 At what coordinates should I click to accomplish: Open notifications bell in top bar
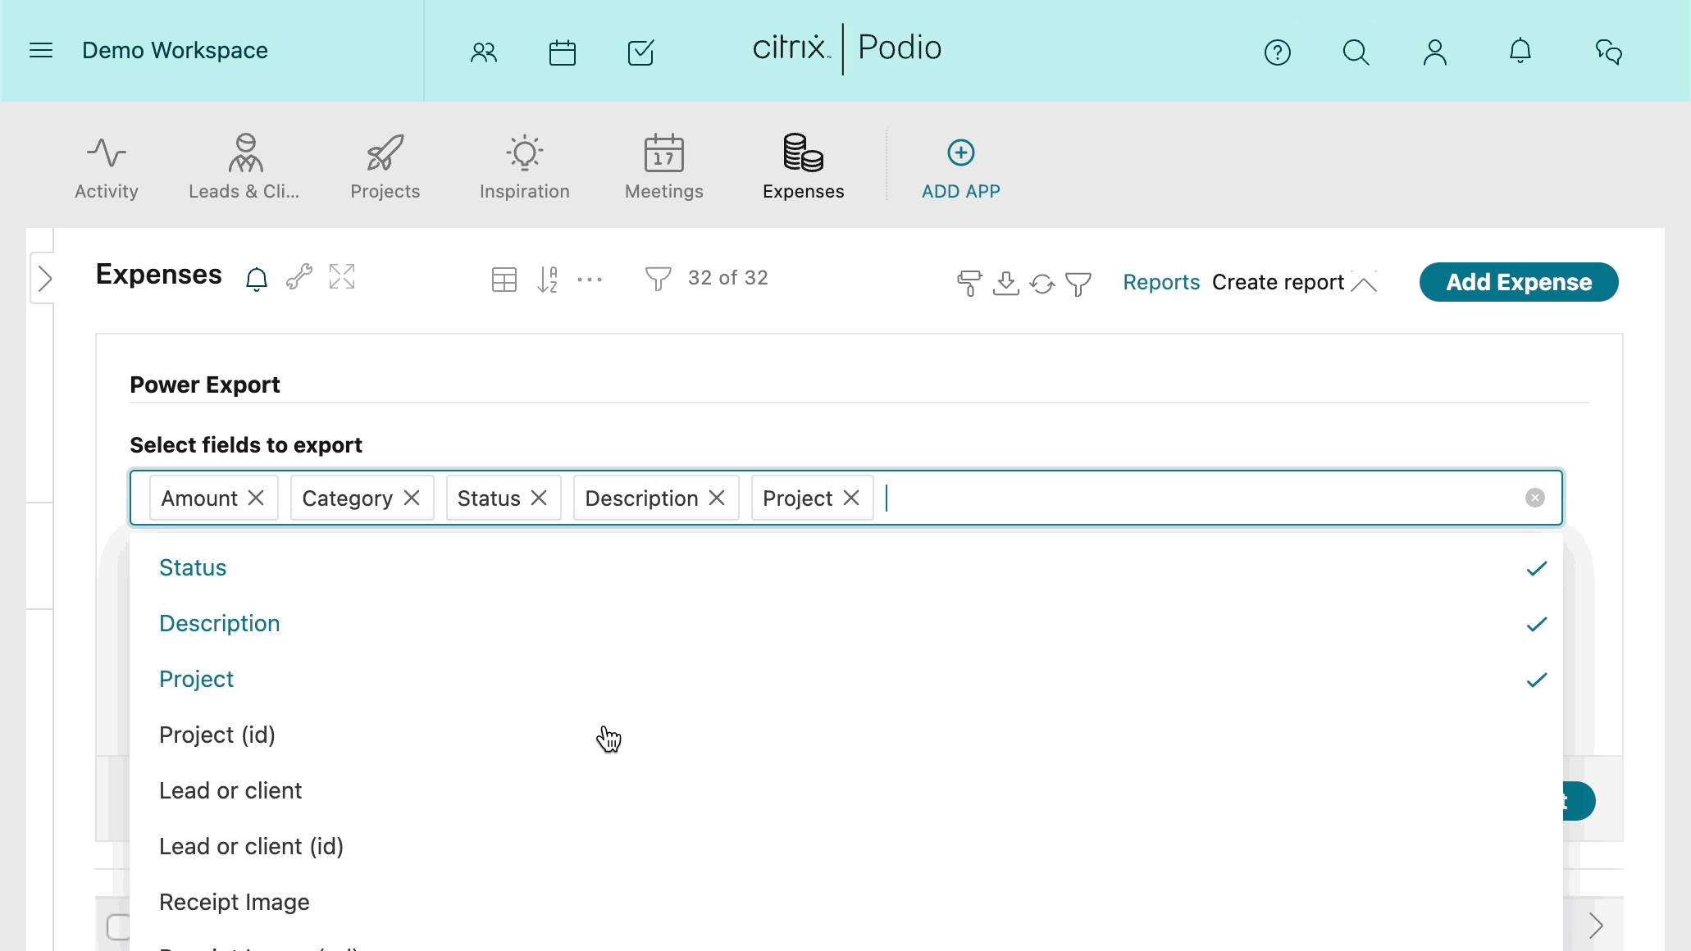point(1520,51)
